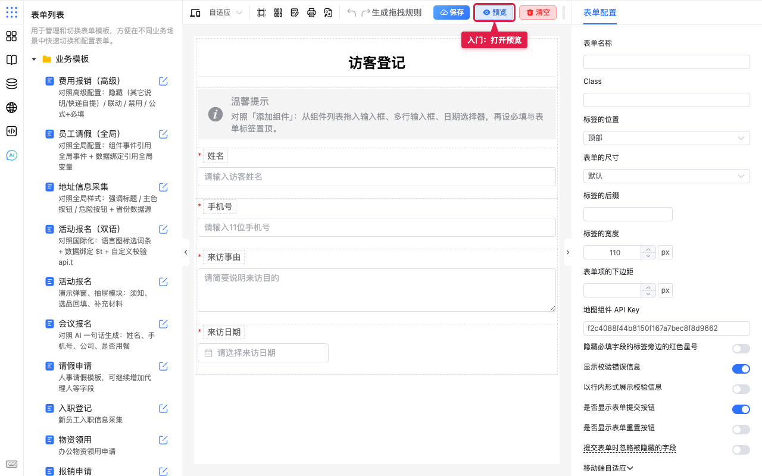Image resolution: width=762 pixels, height=476 pixels.
Task: Click the 标签的后缀 input field
Action: coord(628,214)
